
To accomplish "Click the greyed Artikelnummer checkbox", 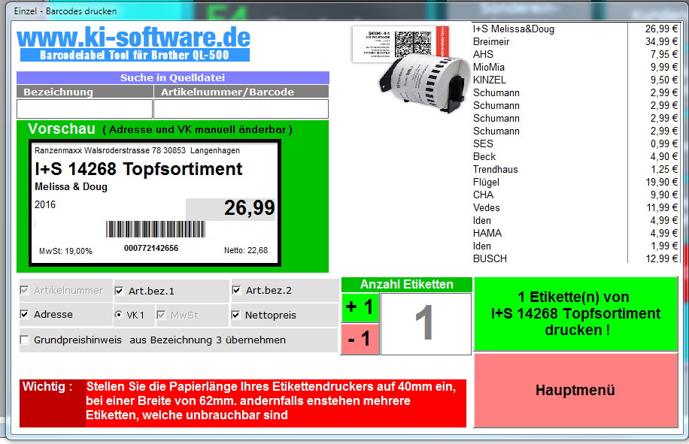I will 25,291.
